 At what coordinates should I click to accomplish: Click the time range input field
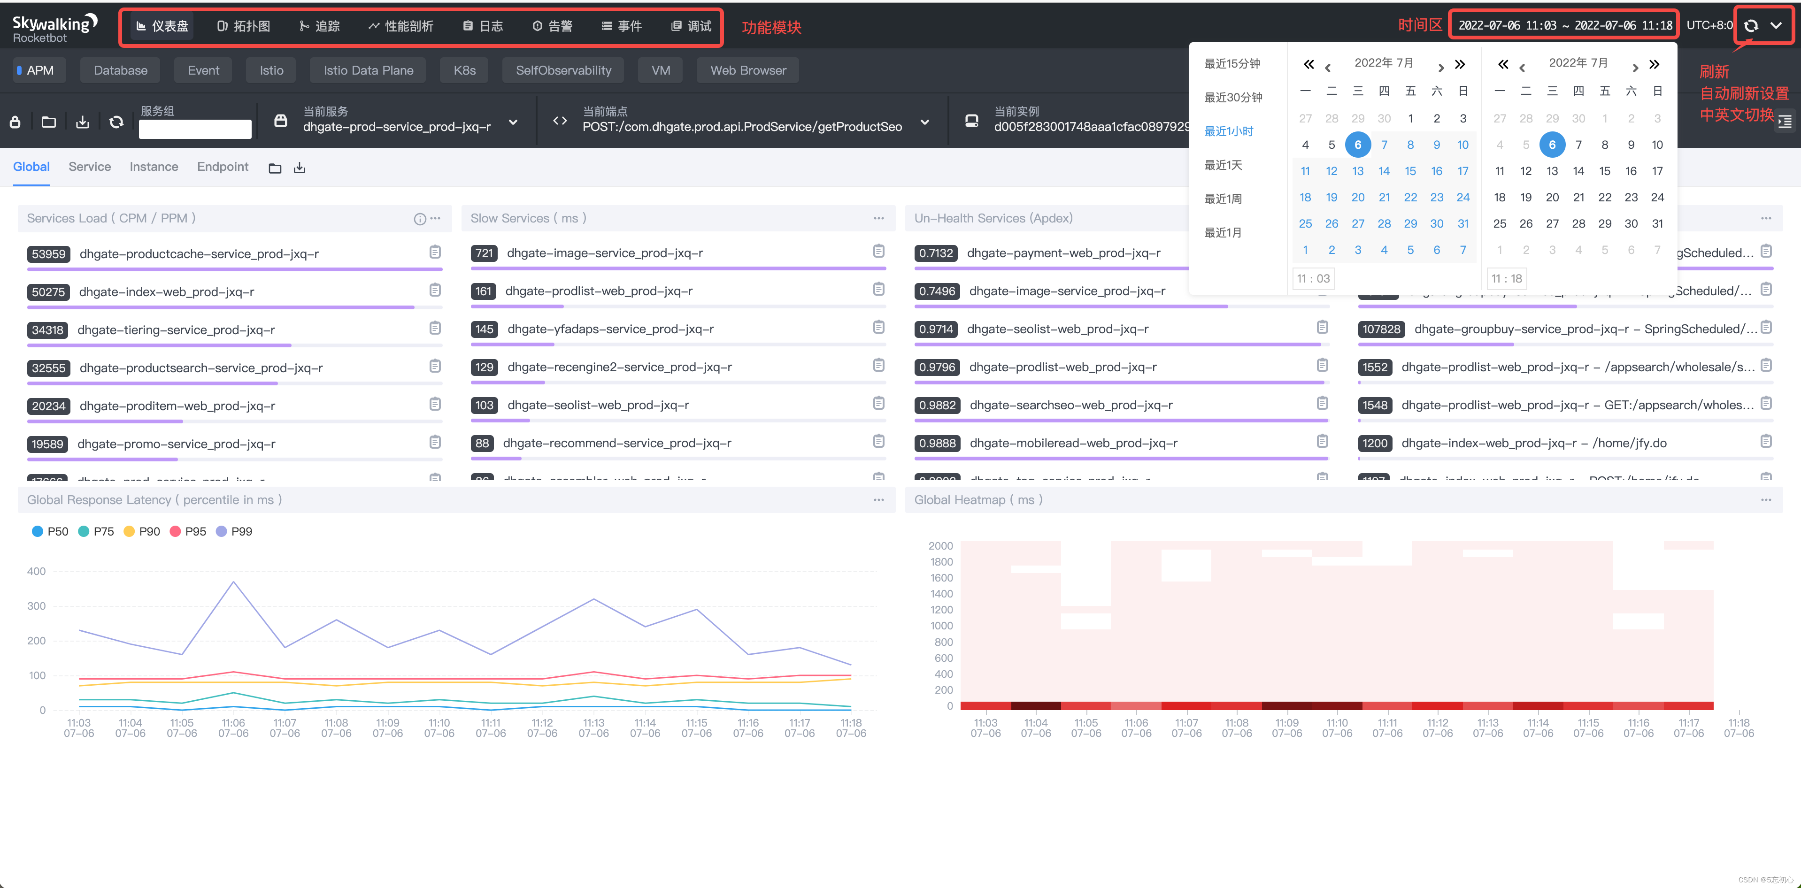[x=1565, y=26]
